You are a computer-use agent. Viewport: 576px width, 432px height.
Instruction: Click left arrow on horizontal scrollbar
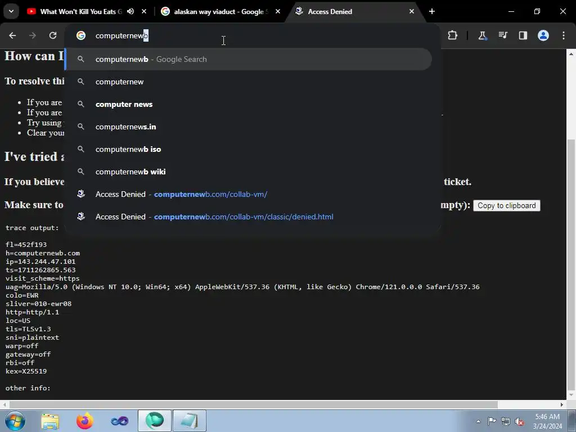[4, 404]
